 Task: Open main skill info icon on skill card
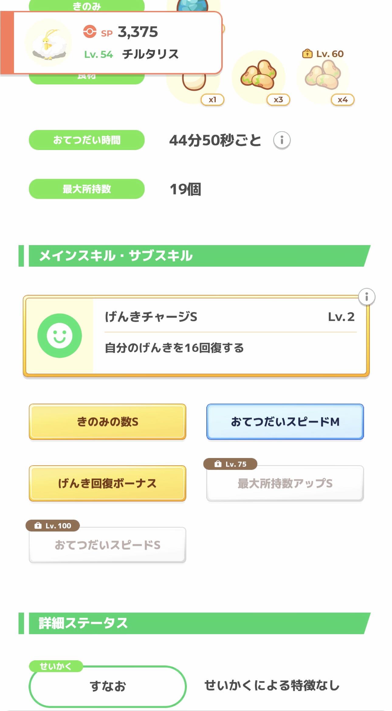coord(366,296)
